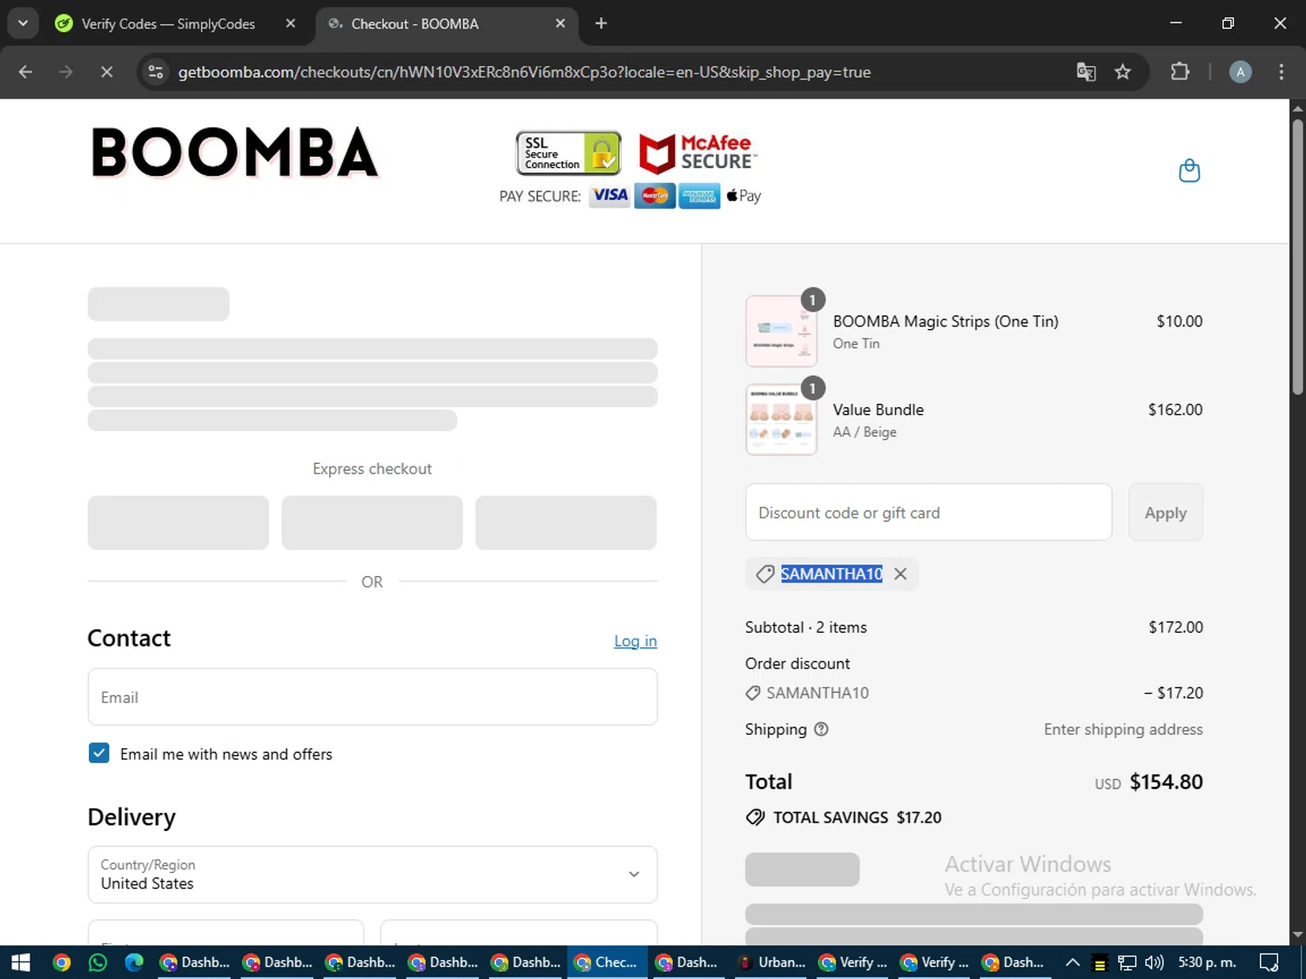Open WhatsApp from the taskbar

[x=98, y=962]
